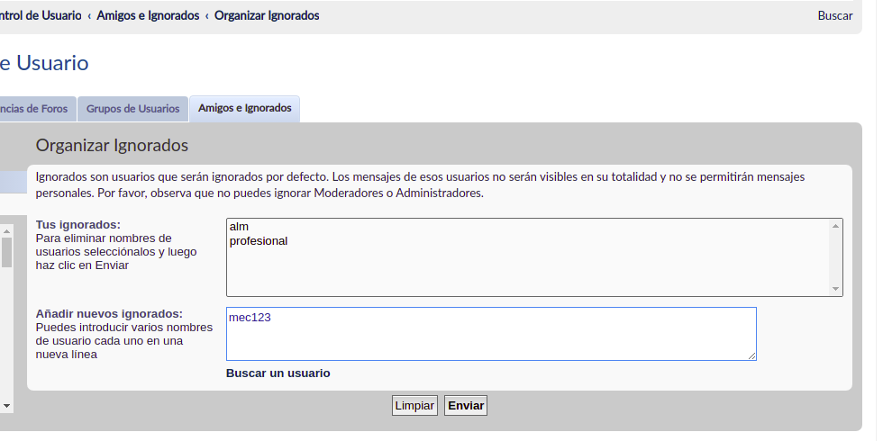The height and width of the screenshot is (441, 892).
Task: Click the left sidebar scroll down arrow
Action: tap(7, 406)
